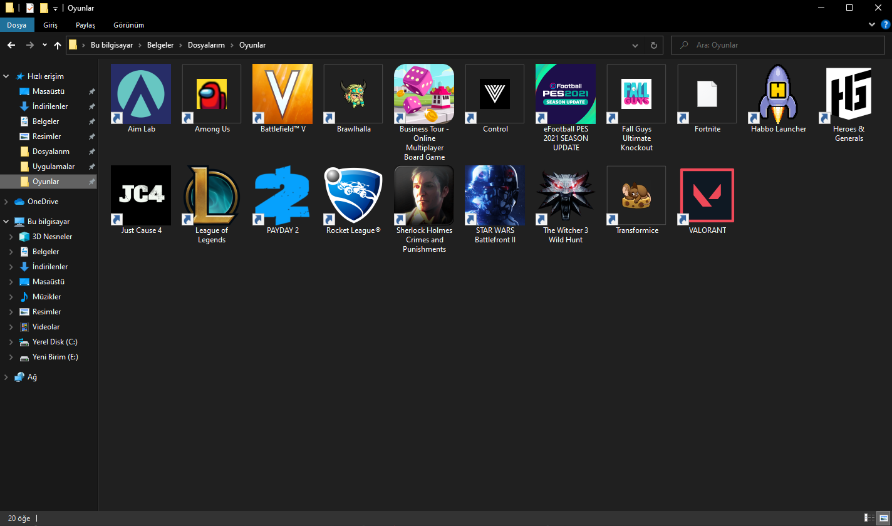Open the Paylaş ribbon tab

click(x=85, y=25)
